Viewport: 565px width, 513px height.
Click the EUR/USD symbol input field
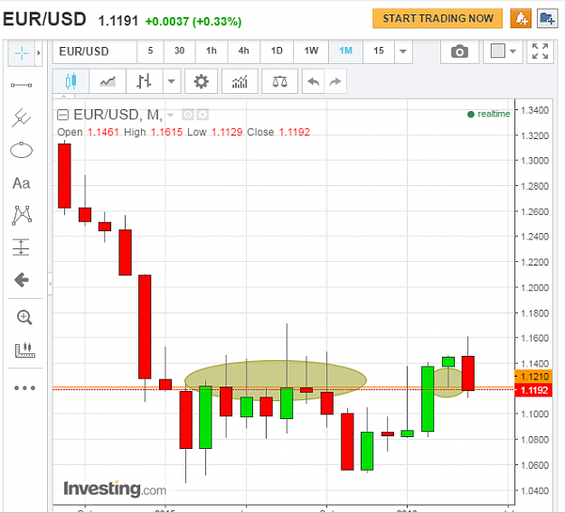pos(95,51)
